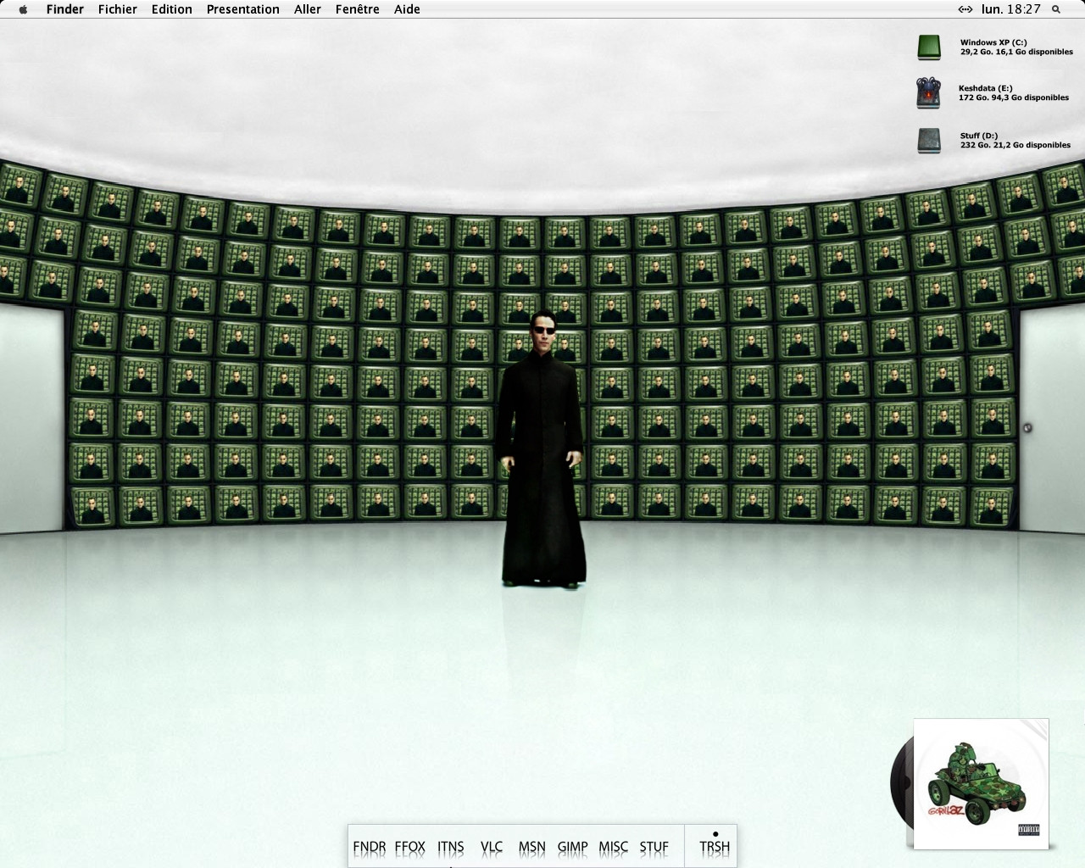Open MISC in the dock

coord(614,847)
